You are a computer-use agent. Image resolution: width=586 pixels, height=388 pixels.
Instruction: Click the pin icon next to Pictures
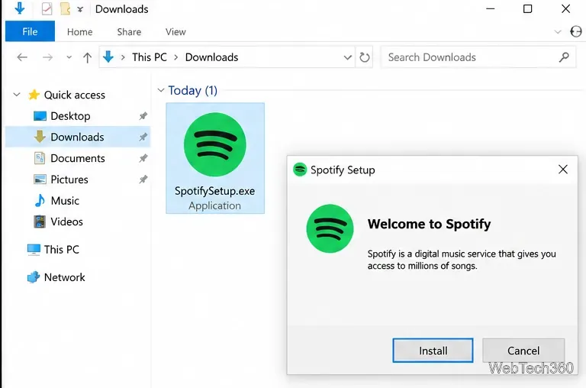click(143, 179)
